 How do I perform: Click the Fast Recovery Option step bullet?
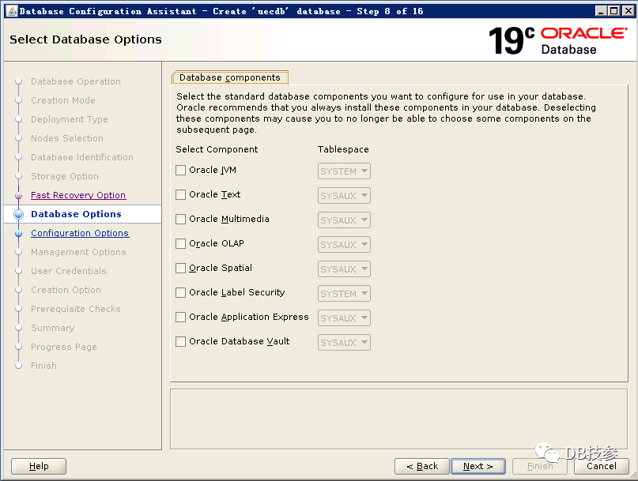pos(18,195)
